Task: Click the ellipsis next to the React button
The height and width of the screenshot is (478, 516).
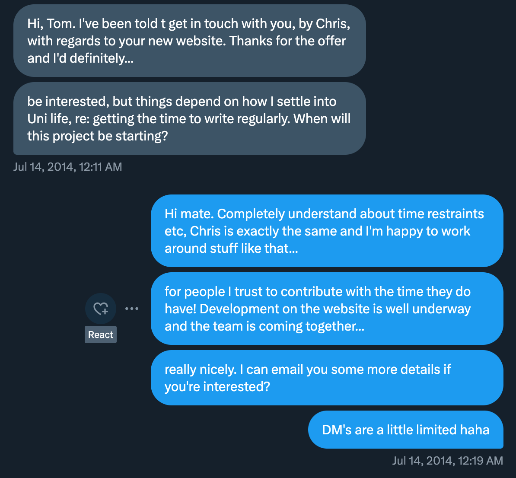Action: click(132, 308)
